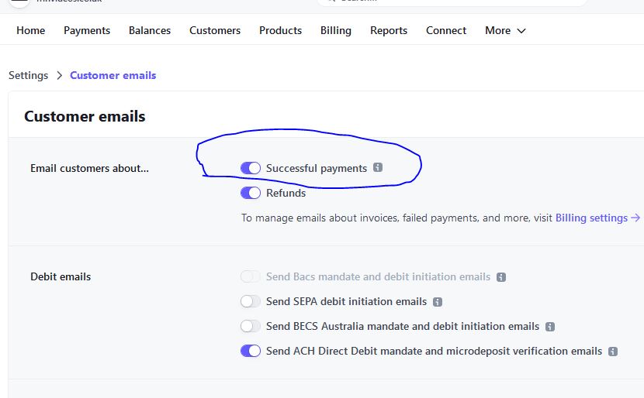
Task: Disable Successful payments email toggle
Action: click(251, 168)
